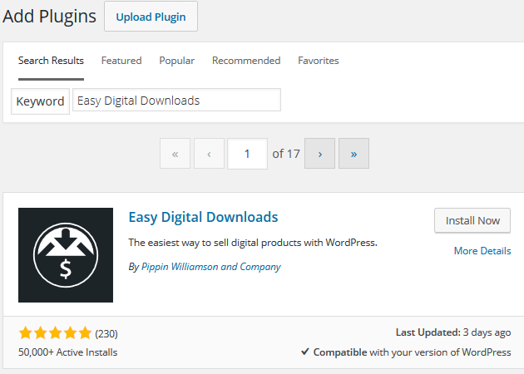This screenshot has width=524, height=374.
Task: Click the (230) ratings count
Action: tap(106, 333)
